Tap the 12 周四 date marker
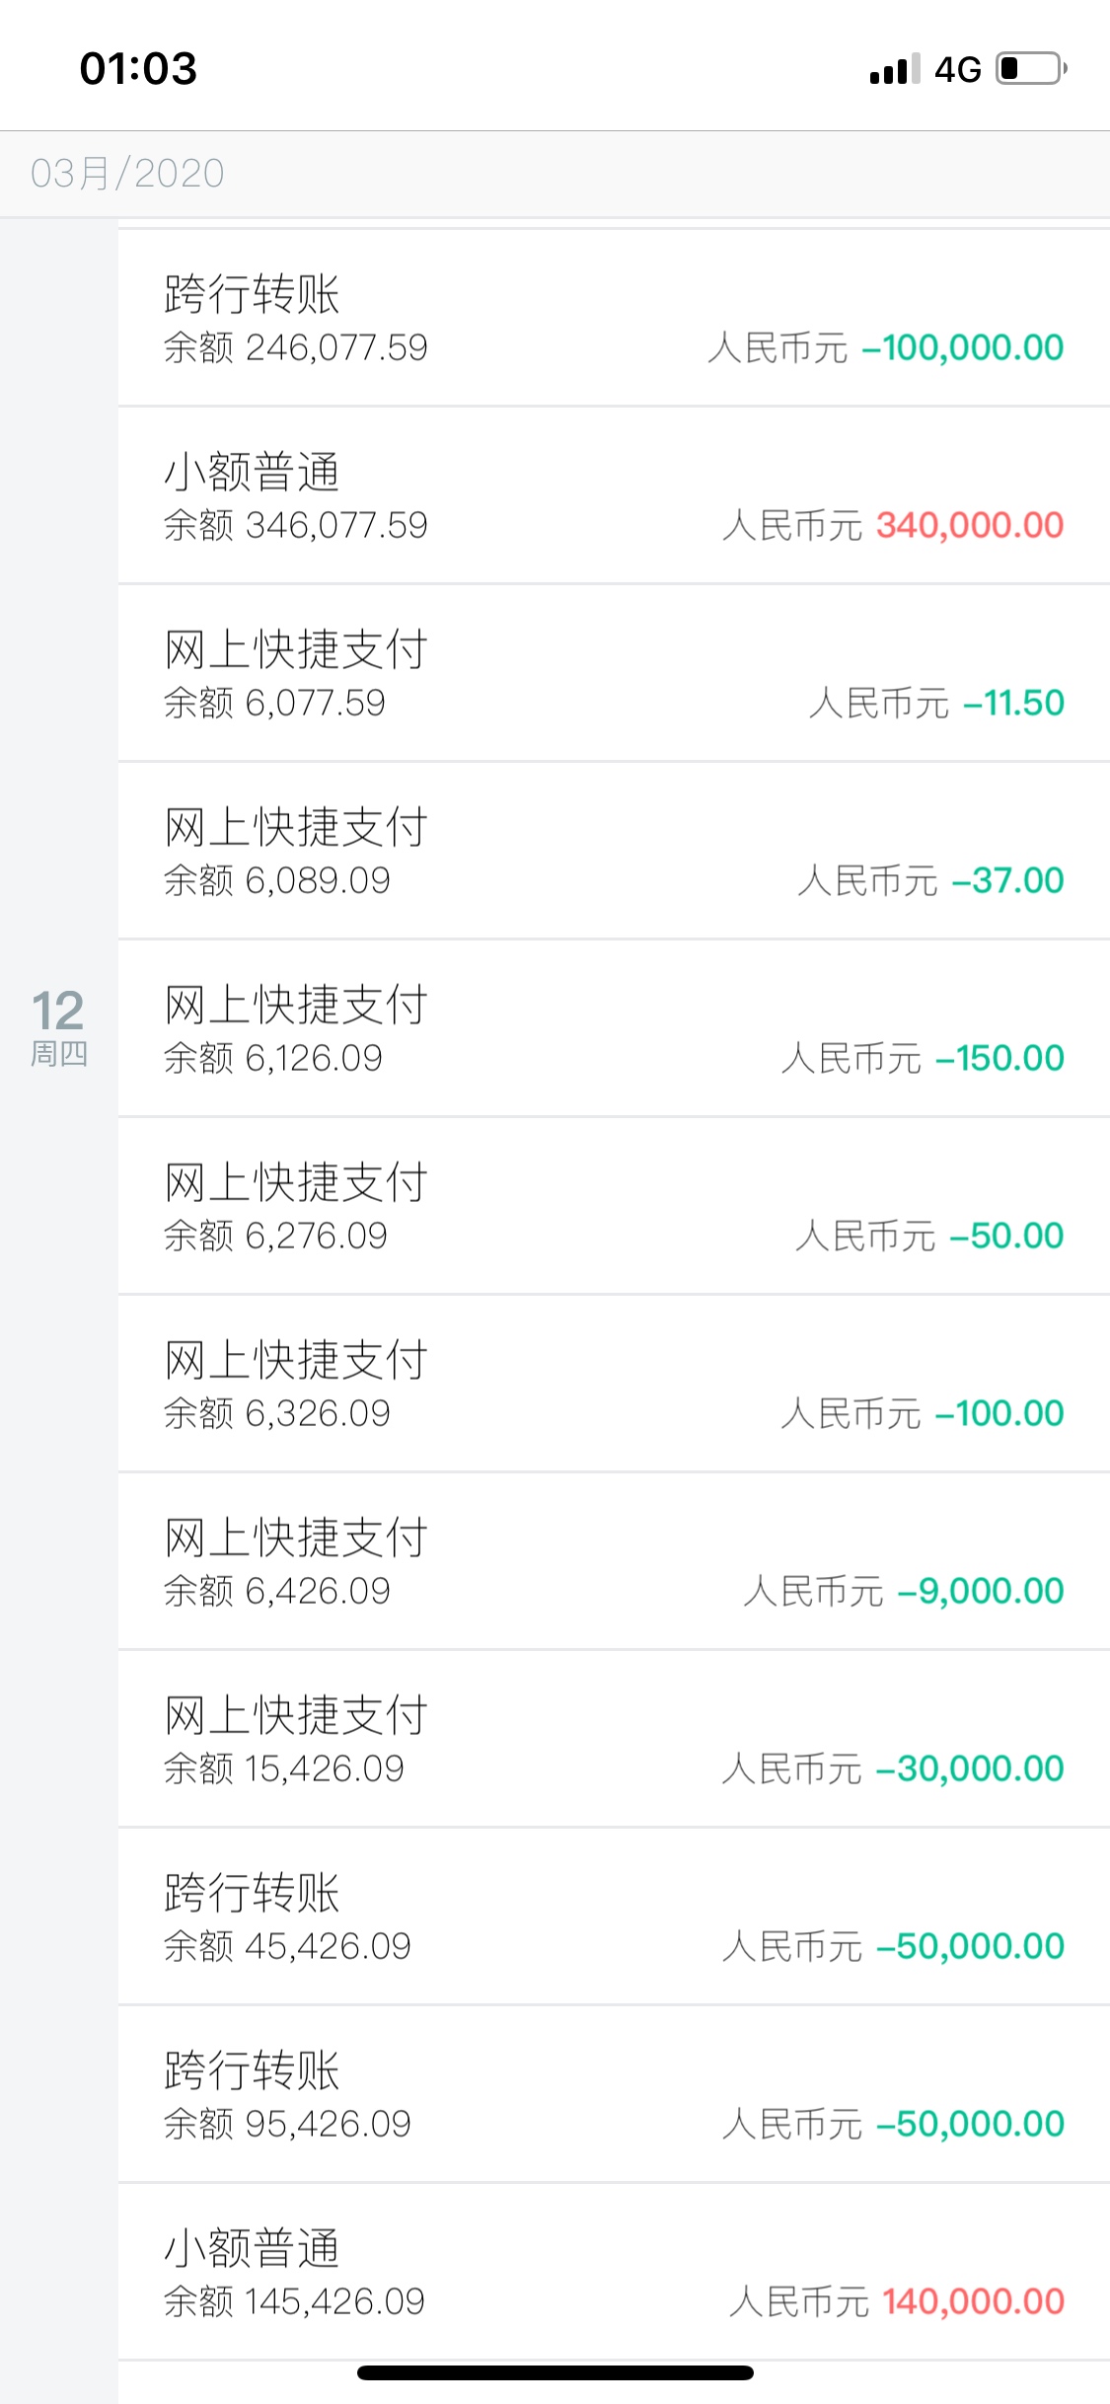Viewport: 1110px width, 2404px height. click(x=58, y=1028)
